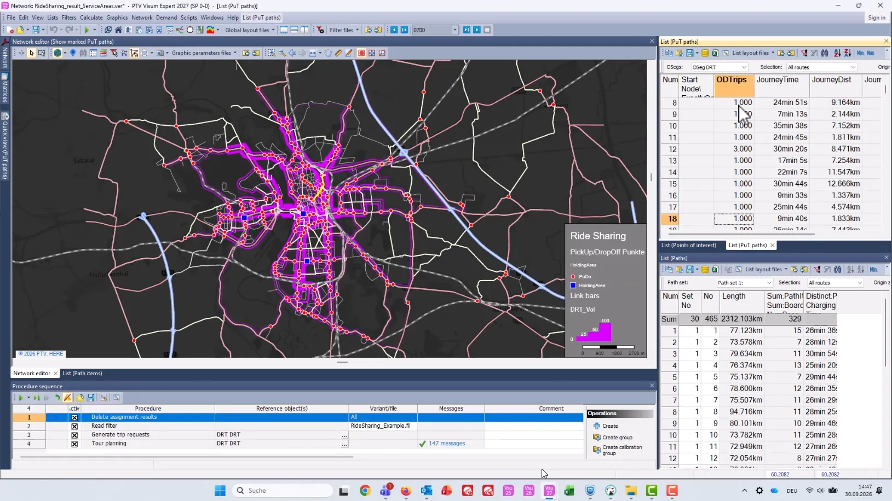Click the filter with exclamation icon in main toolbar
Screen dimensions: 892x501
coord(321,30)
